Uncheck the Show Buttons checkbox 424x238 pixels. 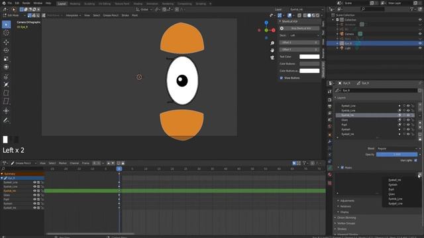pyautogui.click(x=281, y=78)
